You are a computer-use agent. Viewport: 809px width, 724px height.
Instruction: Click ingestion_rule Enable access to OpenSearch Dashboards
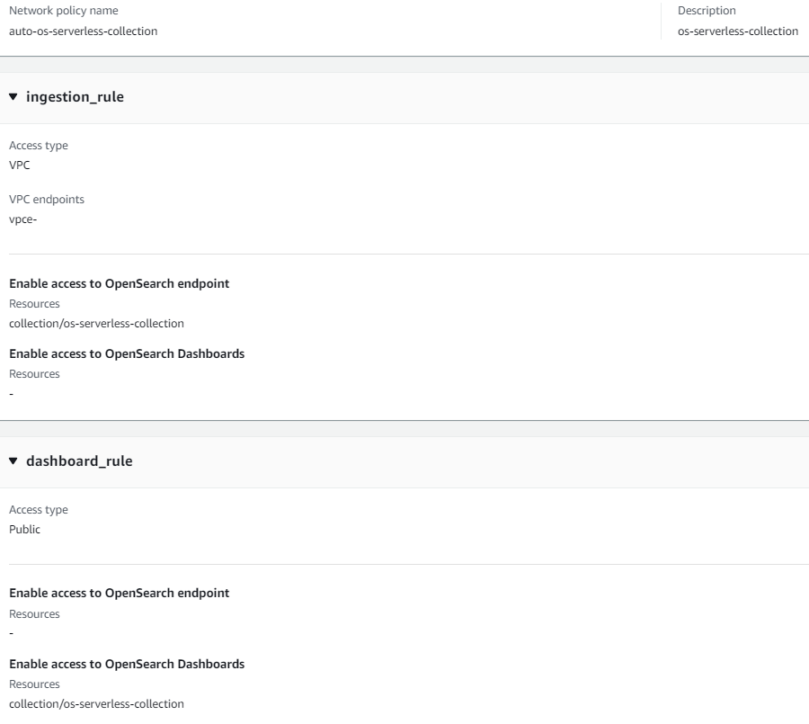click(127, 353)
